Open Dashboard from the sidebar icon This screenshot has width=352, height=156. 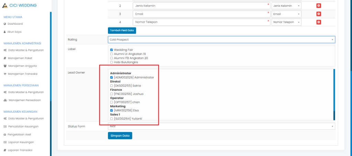pos(5,24)
